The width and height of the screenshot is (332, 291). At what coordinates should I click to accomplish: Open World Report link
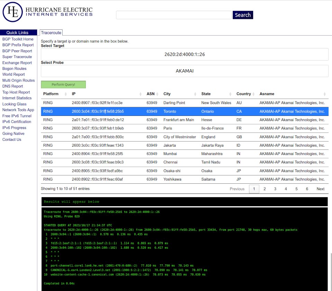(x=13, y=74)
